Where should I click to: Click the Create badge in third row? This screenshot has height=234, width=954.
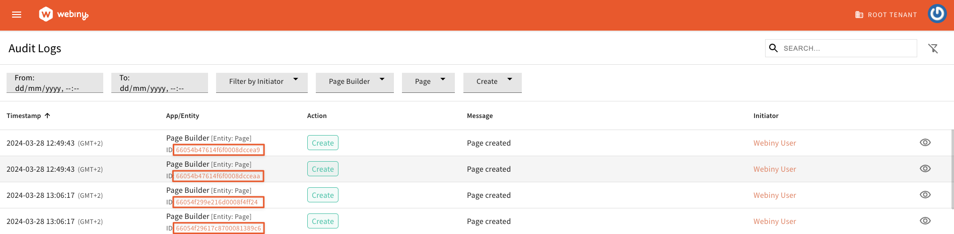point(322,195)
